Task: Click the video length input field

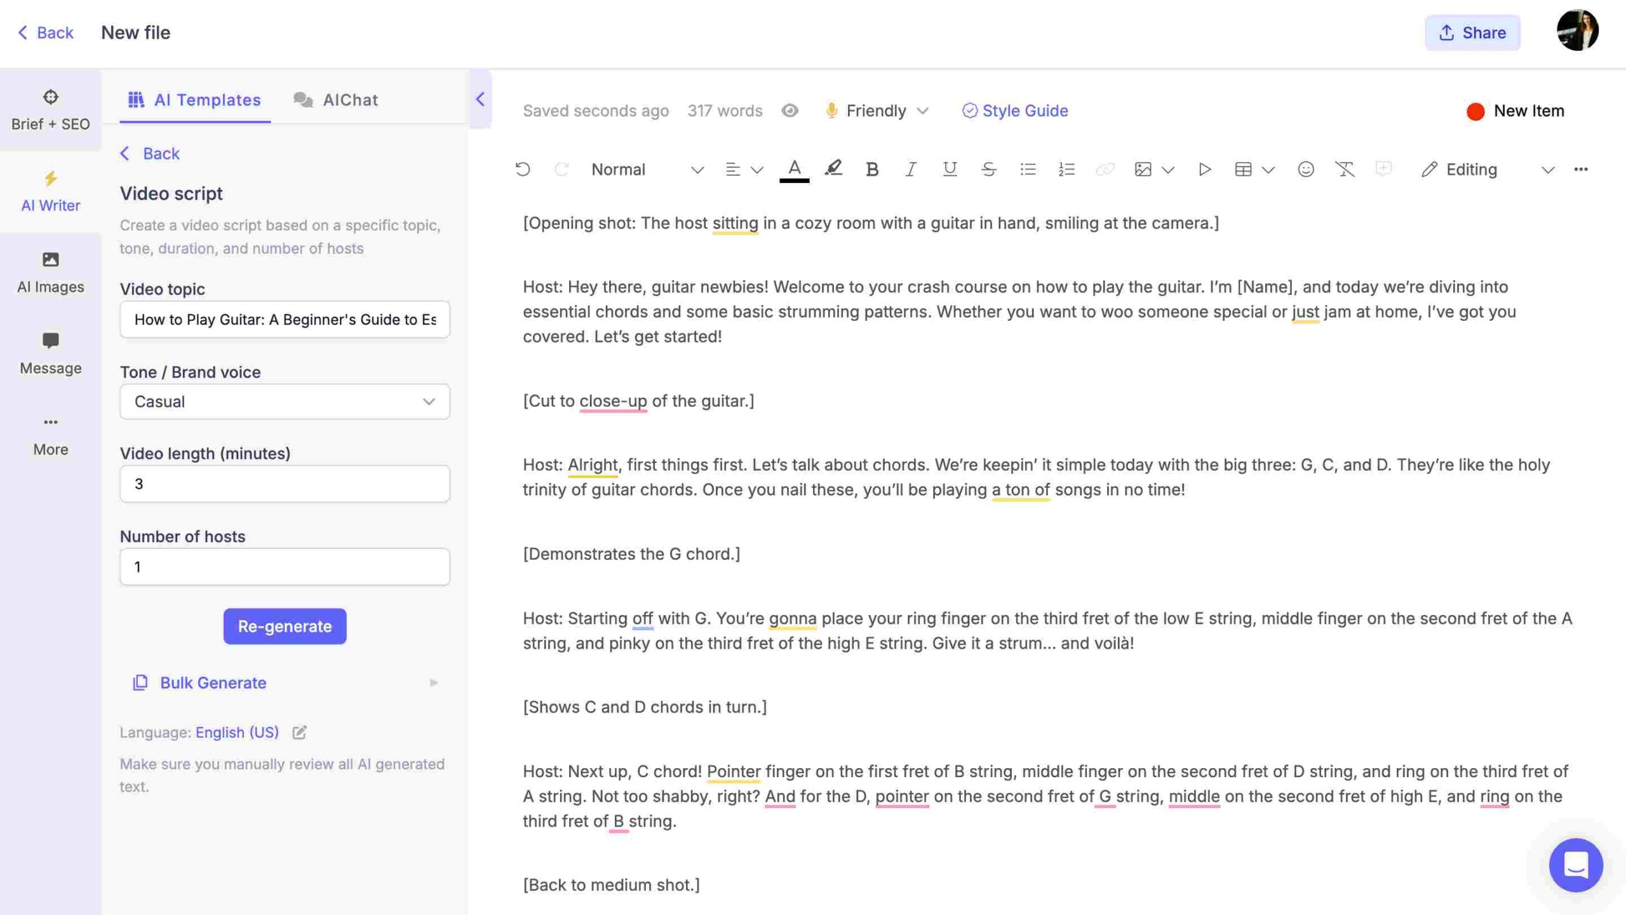Action: click(284, 483)
